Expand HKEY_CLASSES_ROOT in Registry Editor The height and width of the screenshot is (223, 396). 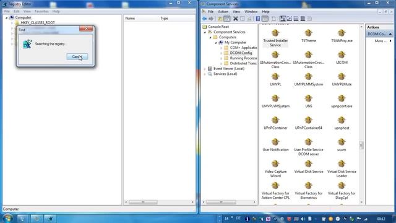[12, 23]
